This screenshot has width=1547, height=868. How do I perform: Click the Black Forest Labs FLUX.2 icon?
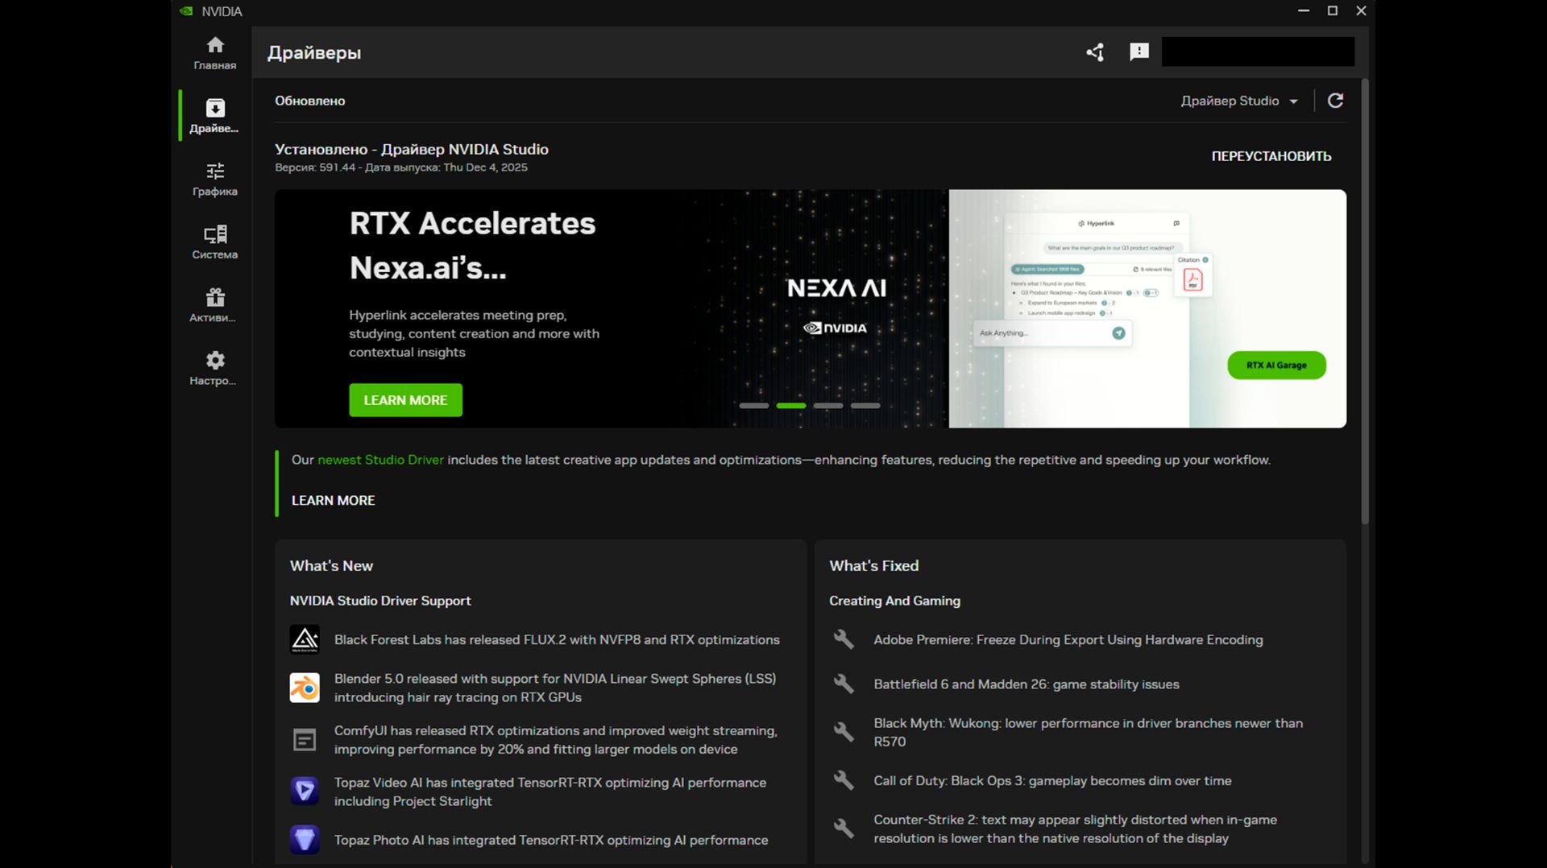click(x=305, y=640)
